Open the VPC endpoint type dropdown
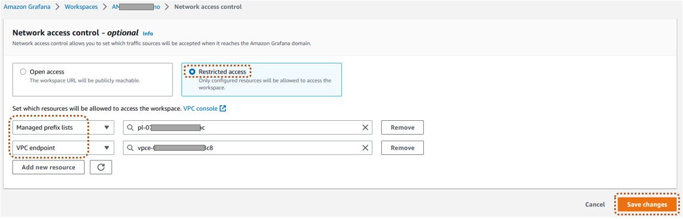The height and width of the screenshot is (219, 683). 63,148
